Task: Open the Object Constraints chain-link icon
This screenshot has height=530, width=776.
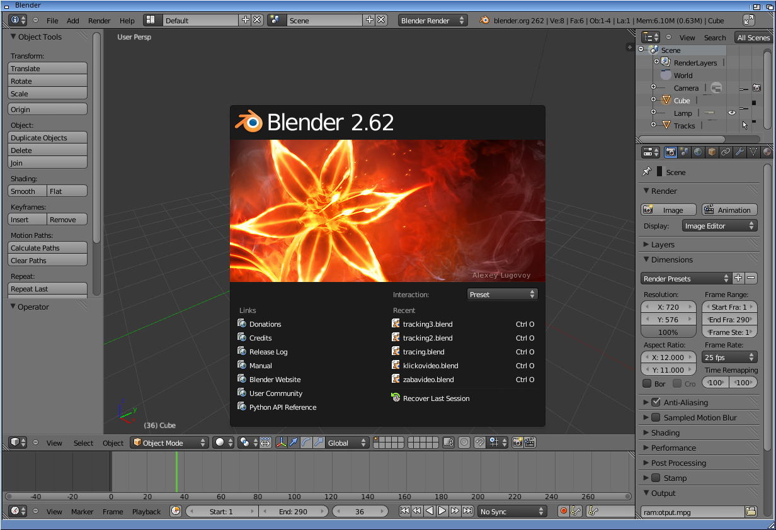Action: (x=726, y=152)
